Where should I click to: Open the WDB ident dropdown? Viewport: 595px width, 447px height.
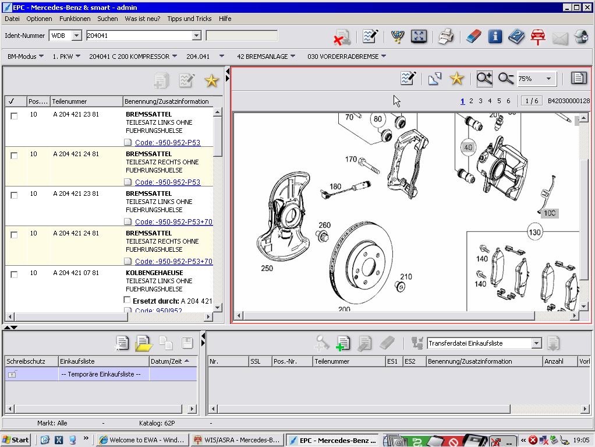77,36
